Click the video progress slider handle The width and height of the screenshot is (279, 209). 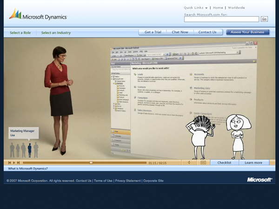point(91,163)
